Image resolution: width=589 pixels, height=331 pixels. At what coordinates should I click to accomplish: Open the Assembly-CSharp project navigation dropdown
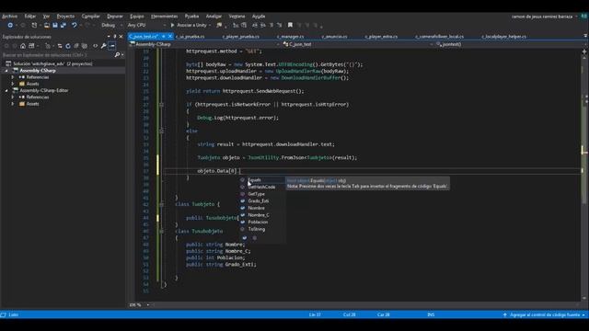(204, 44)
